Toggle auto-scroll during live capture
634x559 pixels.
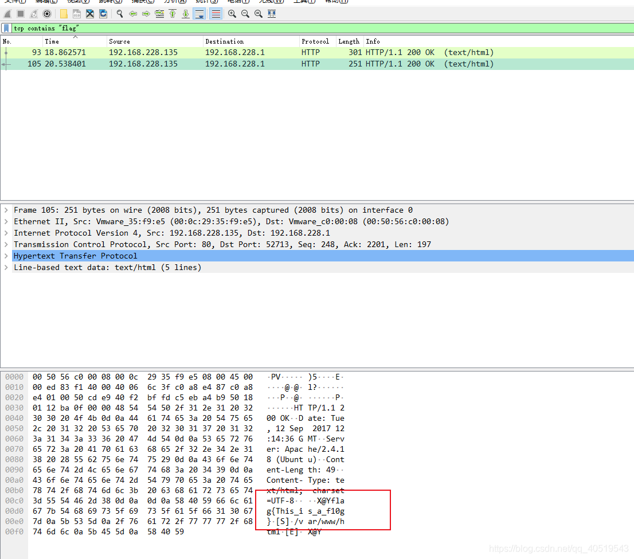[199, 14]
